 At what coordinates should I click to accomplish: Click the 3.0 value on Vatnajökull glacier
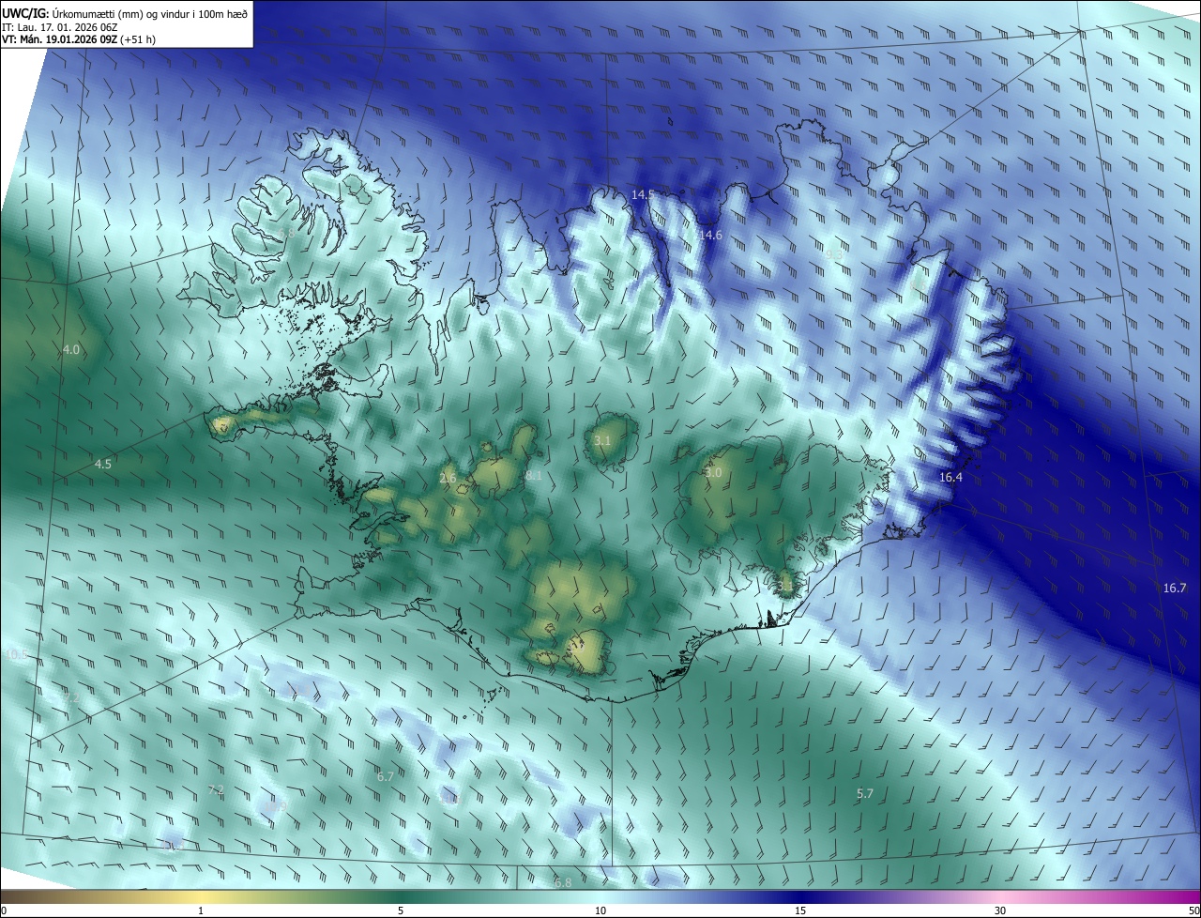click(713, 472)
